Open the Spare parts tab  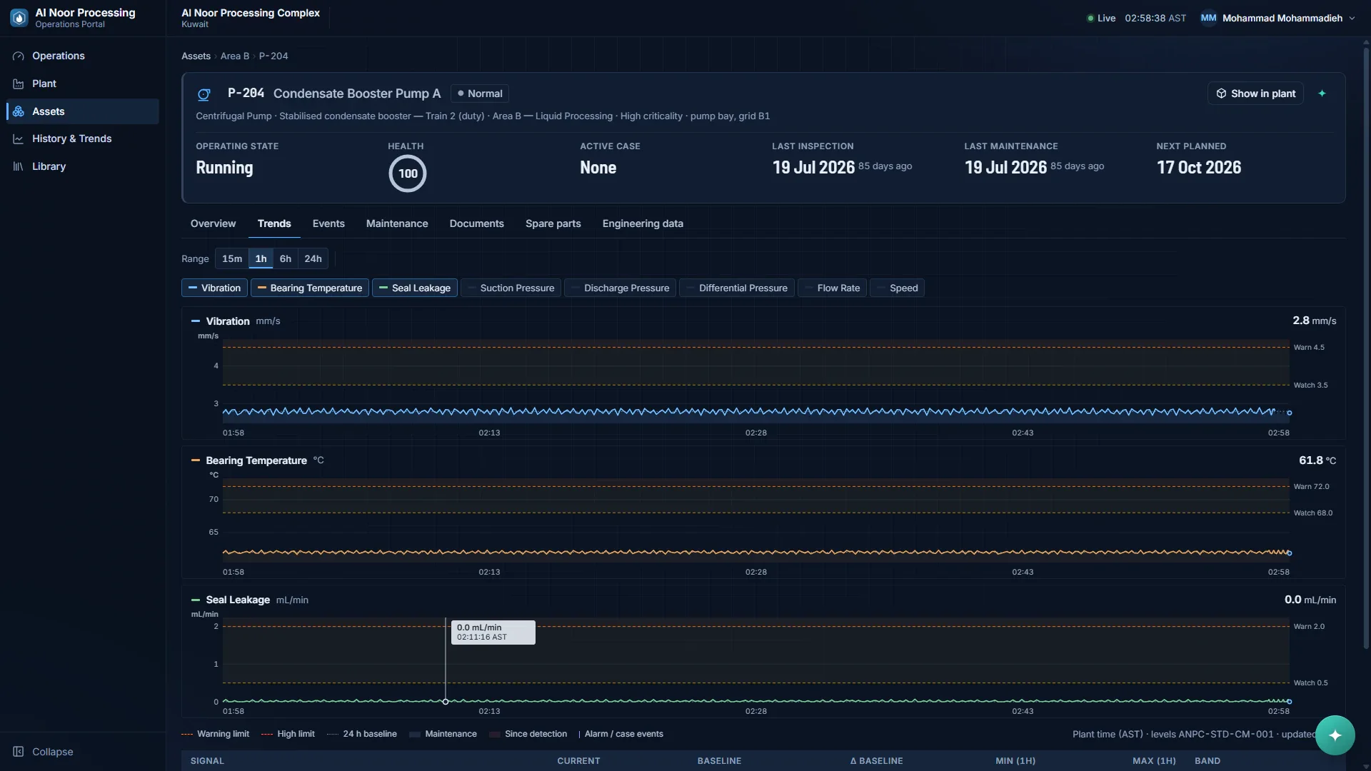(553, 223)
